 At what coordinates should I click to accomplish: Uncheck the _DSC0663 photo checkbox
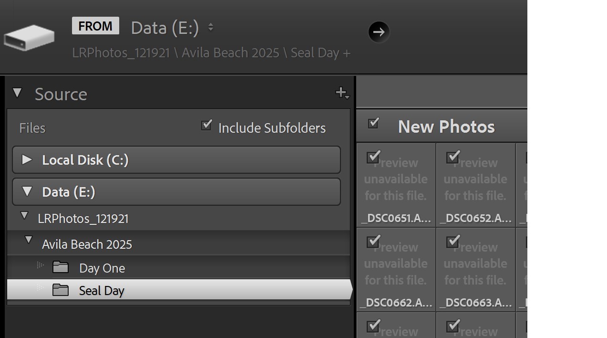[x=453, y=241]
